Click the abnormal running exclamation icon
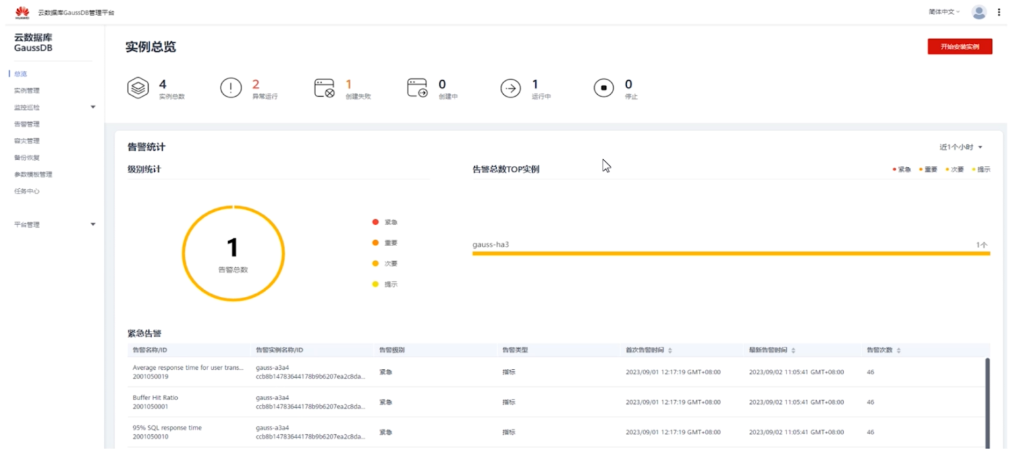Screen dimensions: 1013x456 tap(231, 88)
